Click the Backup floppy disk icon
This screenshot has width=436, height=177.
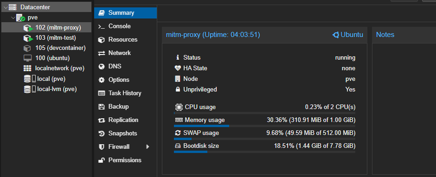coord(102,107)
